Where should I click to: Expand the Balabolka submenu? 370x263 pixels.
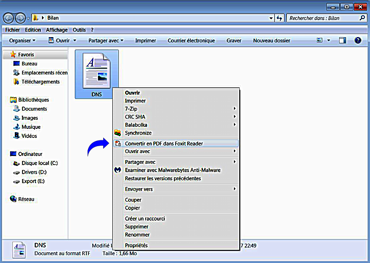pos(176,125)
